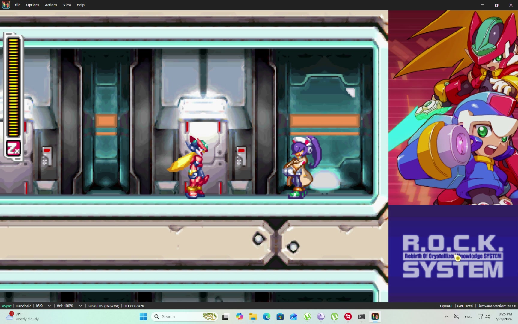This screenshot has height=324, width=518.
Task: Open the speaker volume tray icon
Action: [487, 316]
